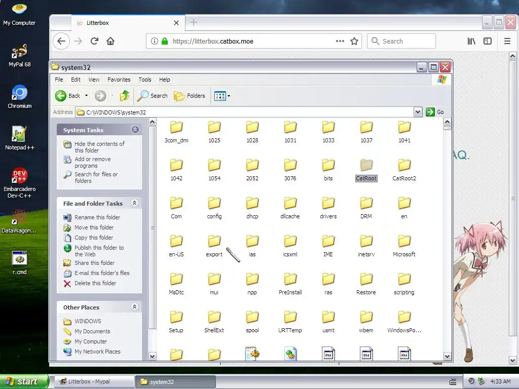Image resolution: width=519 pixels, height=389 pixels.
Task: Click Hide the contents of this folder
Action: 99,147
